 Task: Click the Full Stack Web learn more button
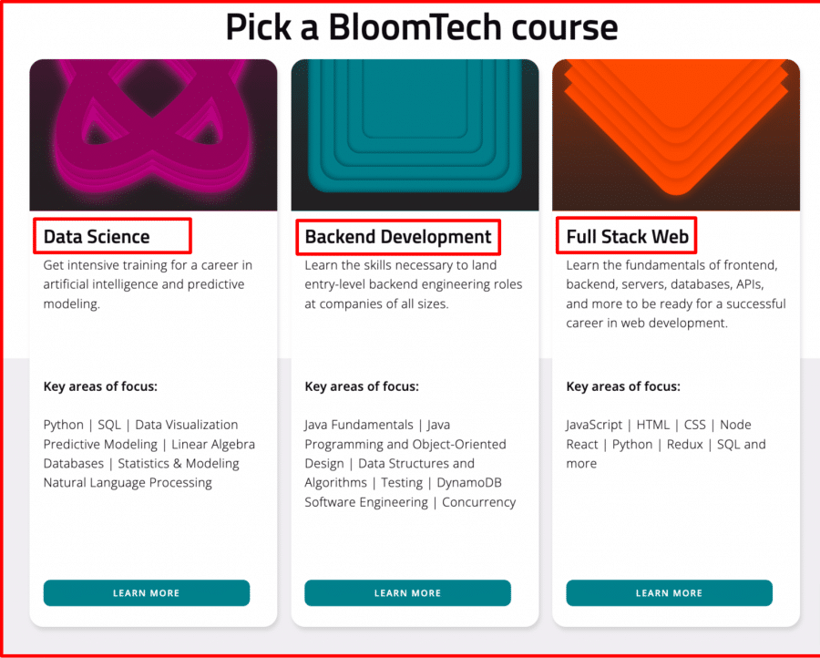coord(669,592)
